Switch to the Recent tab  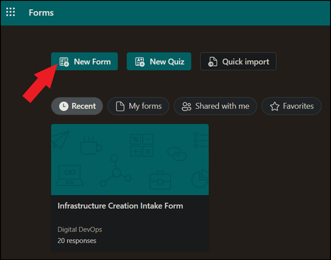[84, 106]
